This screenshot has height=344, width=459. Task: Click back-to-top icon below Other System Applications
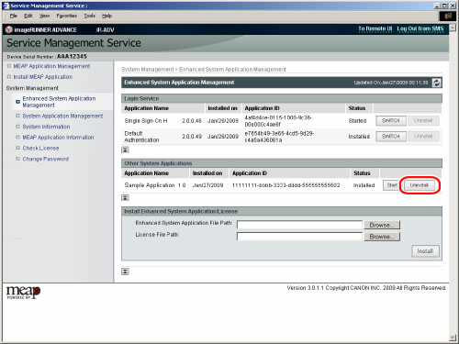pyautogui.click(x=125, y=198)
